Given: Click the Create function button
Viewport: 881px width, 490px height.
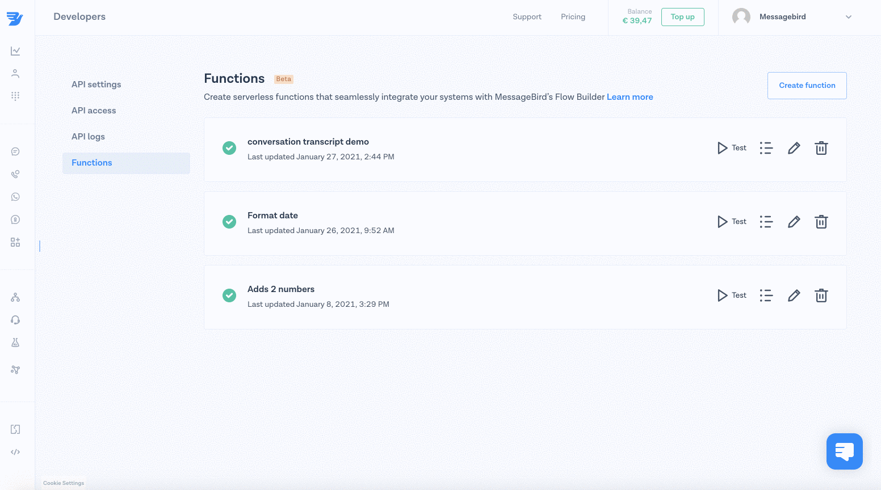Looking at the screenshot, I should pos(807,86).
